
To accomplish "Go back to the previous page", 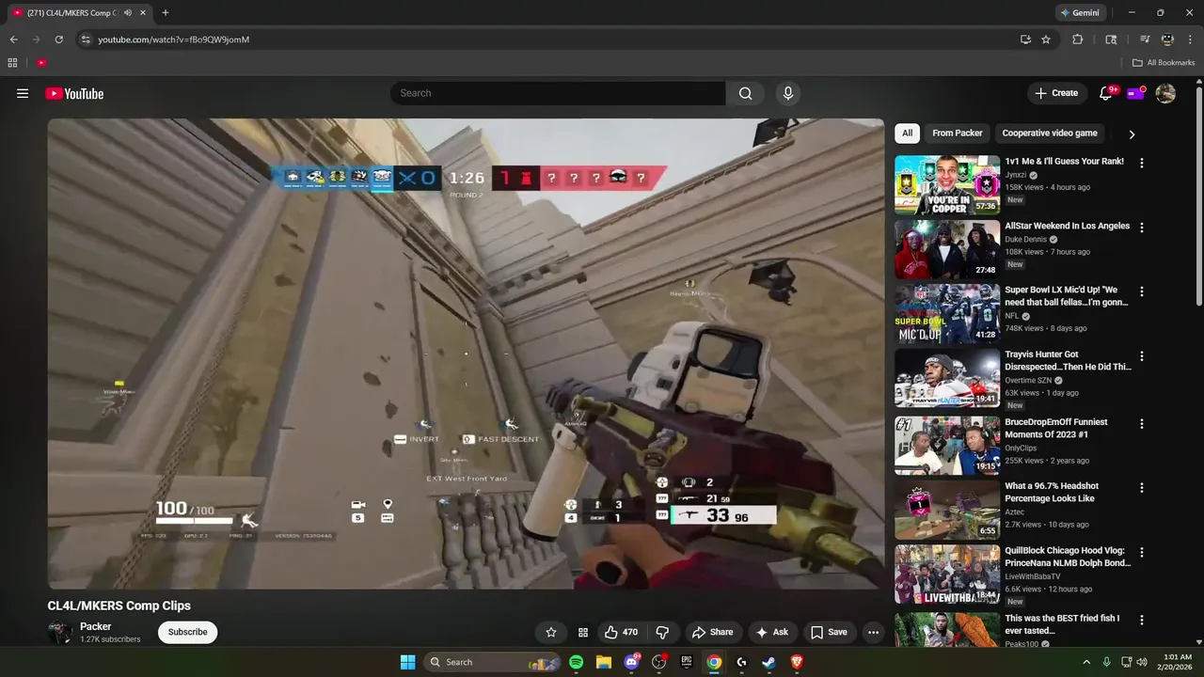I will click(x=13, y=39).
